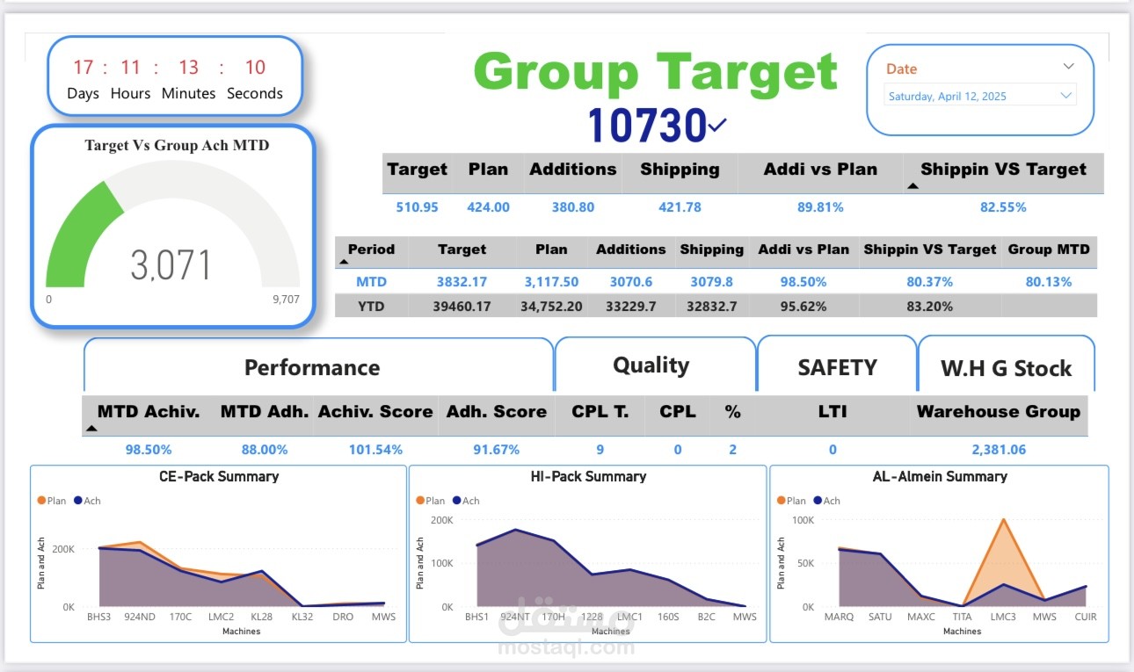Screen dimensions: 1134x672
Task: Expand the Saturday, April 12, 2025 date dropdown
Action: [x=1067, y=96]
